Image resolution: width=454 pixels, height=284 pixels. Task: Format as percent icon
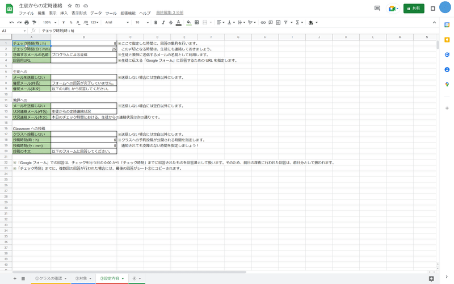tap(71, 22)
